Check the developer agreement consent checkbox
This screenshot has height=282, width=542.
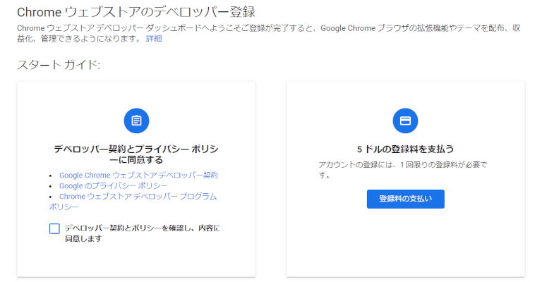point(54,228)
